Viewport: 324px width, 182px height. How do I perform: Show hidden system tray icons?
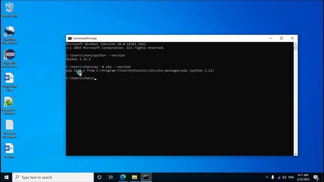[x=267, y=177]
